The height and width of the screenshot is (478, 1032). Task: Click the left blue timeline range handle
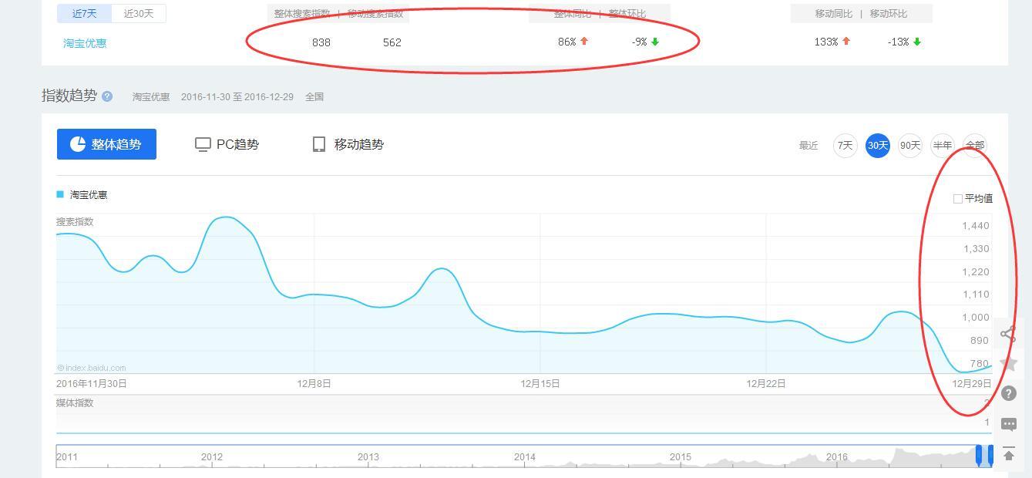pos(980,456)
